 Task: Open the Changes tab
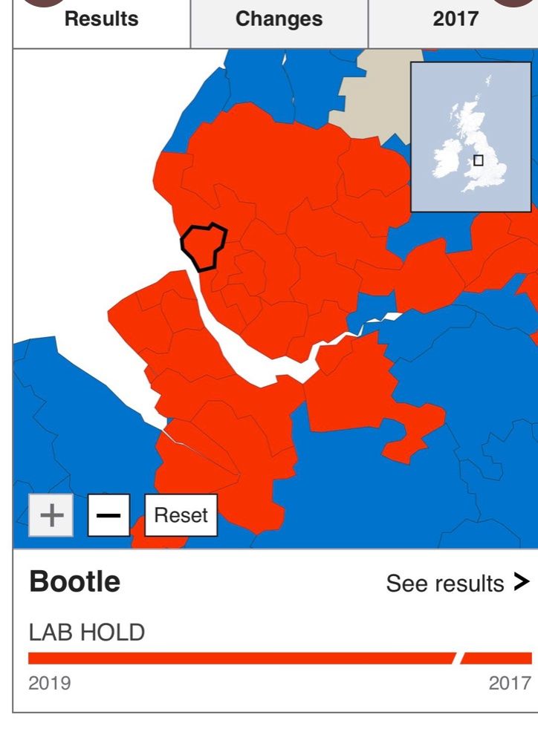tap(279, 19)
